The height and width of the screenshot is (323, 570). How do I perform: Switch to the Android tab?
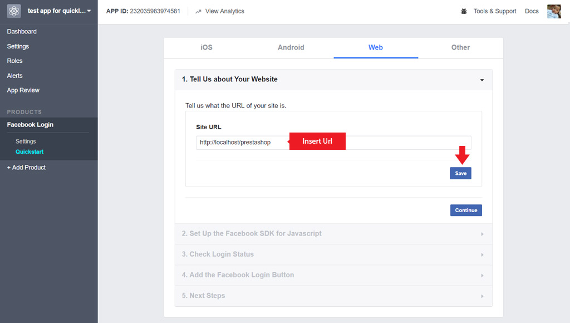click(291, 48)
